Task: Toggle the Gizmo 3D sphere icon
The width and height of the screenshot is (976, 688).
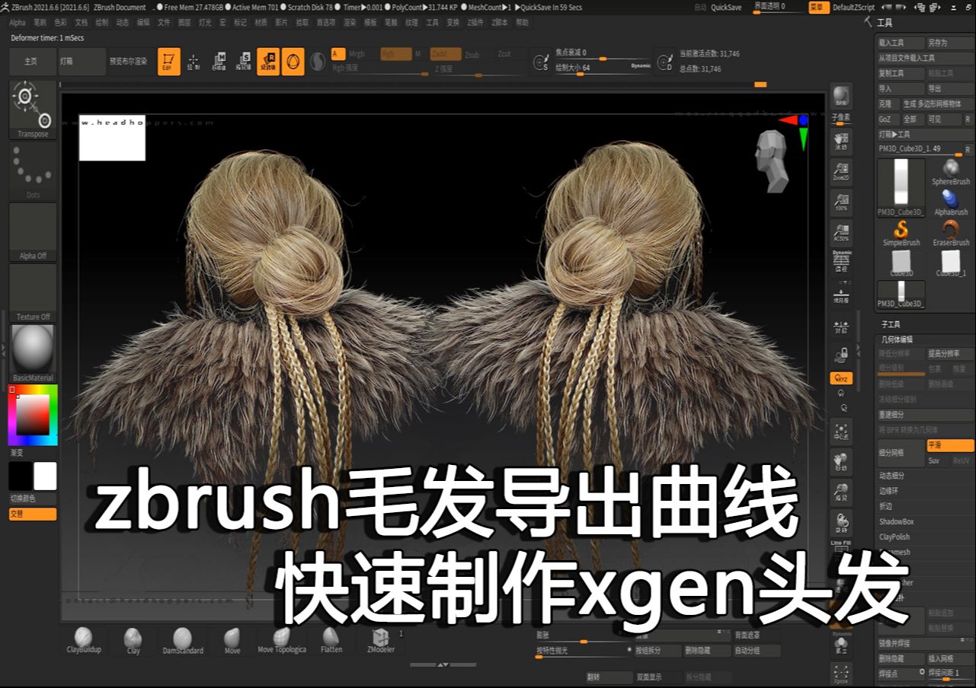Action: [x=293, y=62]
